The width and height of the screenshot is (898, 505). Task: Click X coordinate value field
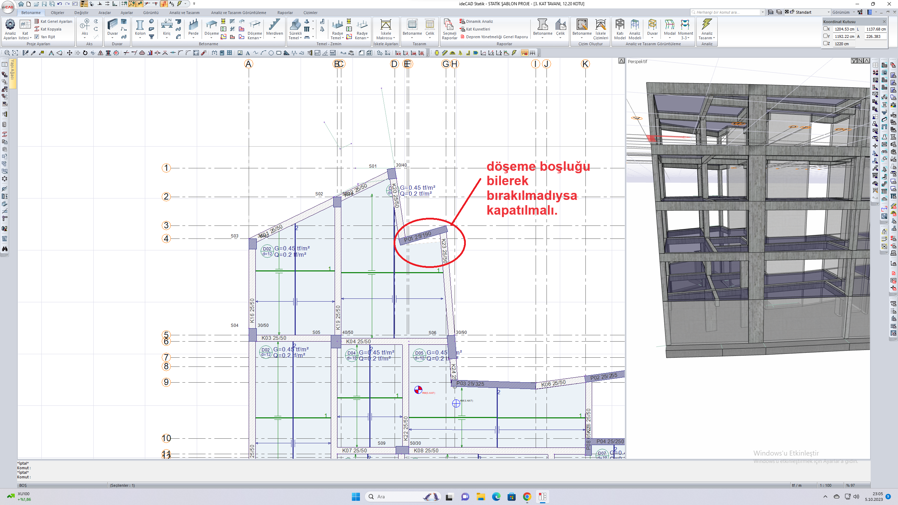844,29
